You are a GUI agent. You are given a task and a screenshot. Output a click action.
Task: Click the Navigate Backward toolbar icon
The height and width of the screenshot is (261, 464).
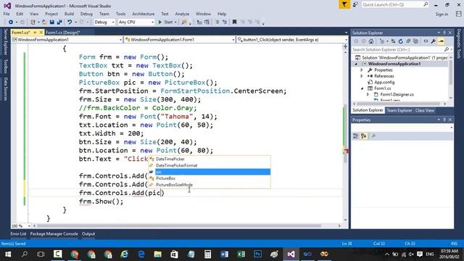pyautogui.click(x=11, y=22)
